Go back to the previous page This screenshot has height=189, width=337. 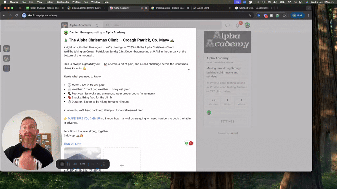point(4,15)
